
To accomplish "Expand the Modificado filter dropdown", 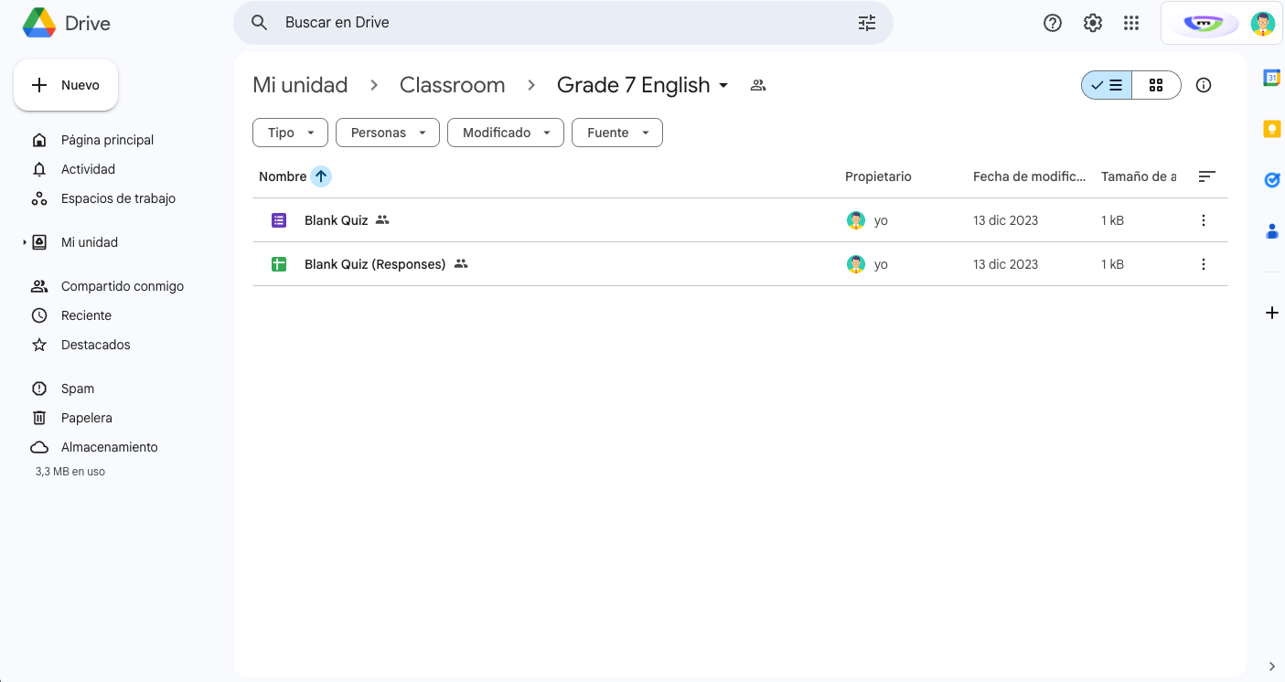I will (505, 133).
